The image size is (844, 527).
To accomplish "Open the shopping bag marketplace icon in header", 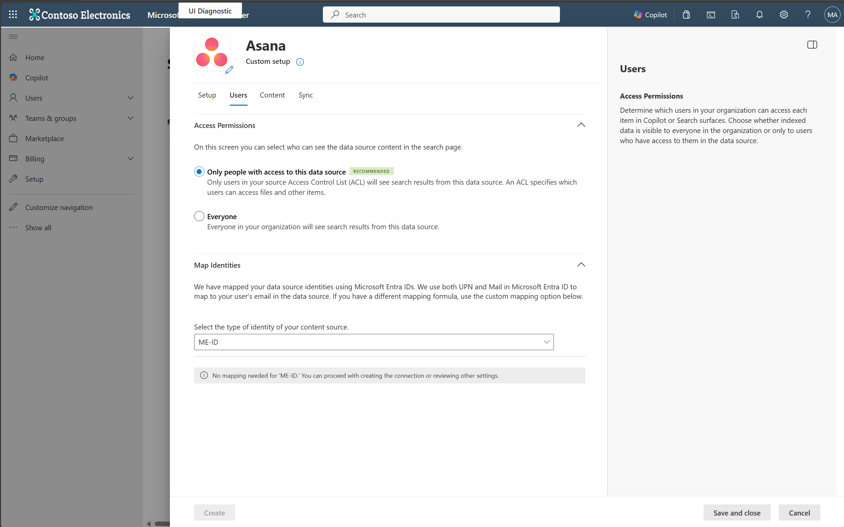I will [686, 15].
